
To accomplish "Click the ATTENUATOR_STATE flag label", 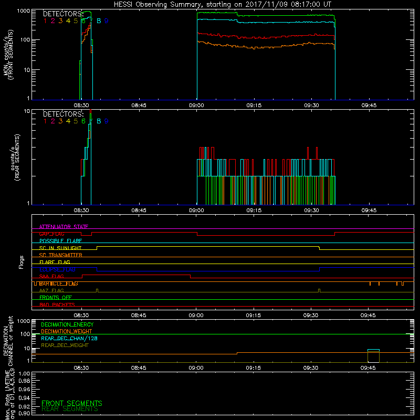I will click(x=64, y=227).
